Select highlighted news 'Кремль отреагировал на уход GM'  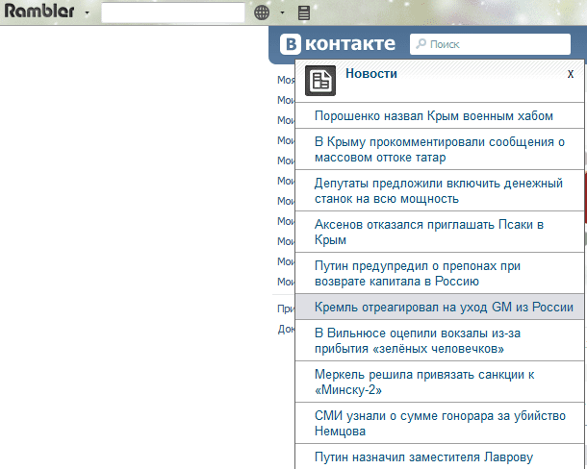point(440,307)
